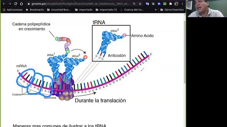
Task: Open the Importado (1) bookmarks folder
Action: tap(106, 10)
